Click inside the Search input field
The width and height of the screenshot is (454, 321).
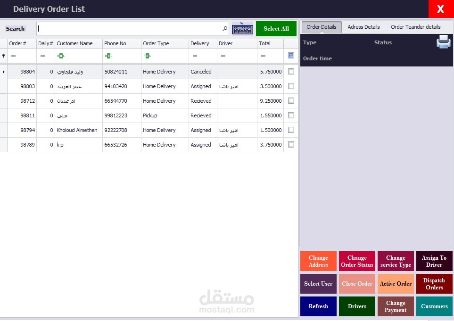132,28
